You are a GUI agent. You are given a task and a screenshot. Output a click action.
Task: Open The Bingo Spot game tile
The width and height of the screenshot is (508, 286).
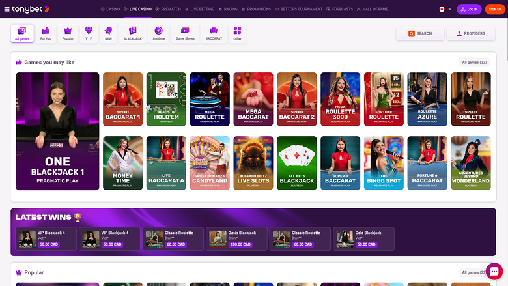(x=384, y=163)
